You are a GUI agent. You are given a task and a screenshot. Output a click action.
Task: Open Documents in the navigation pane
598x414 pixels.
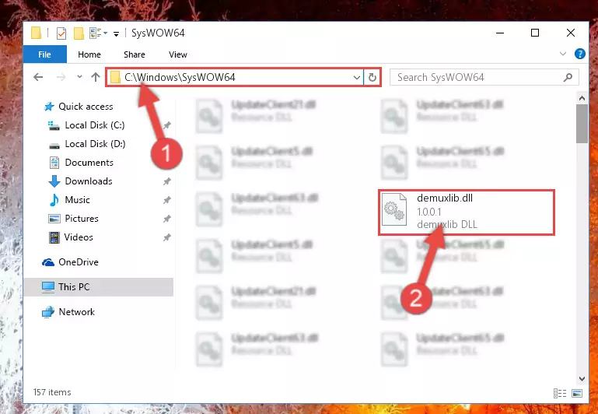(x=89, y=163)
